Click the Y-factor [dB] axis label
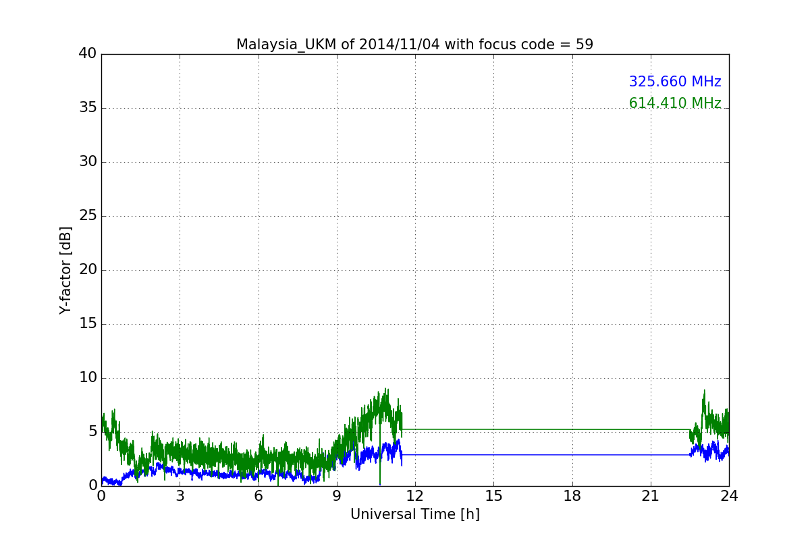 coord(65,270)
